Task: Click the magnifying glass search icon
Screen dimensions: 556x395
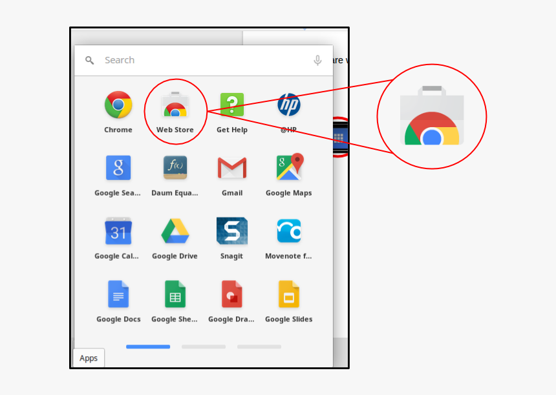Action: pyautogui.click(x=90, y=61)
